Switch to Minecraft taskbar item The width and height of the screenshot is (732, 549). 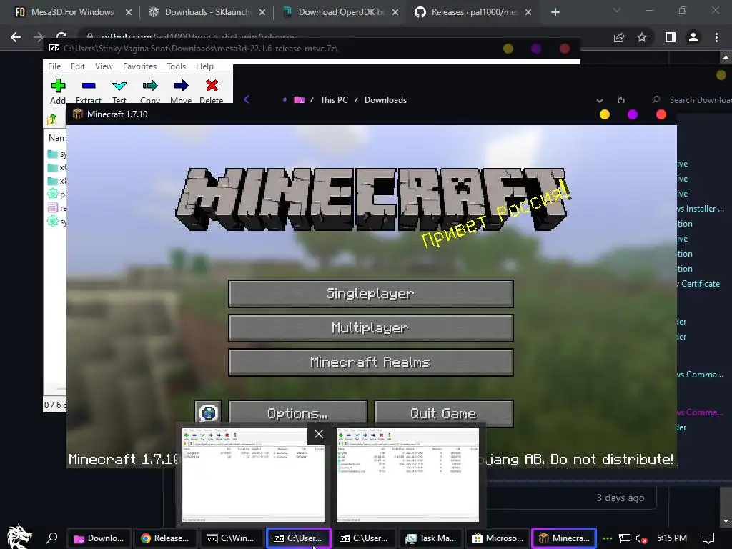[564, 538]
